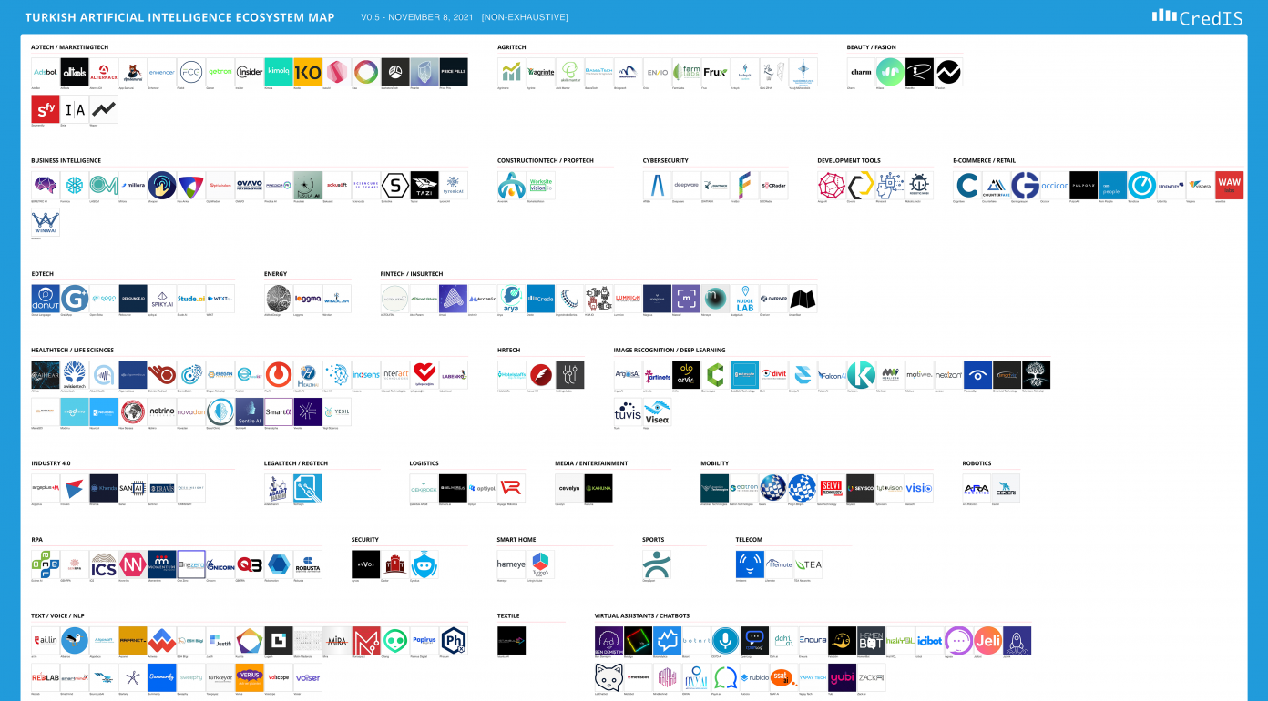Select the SOCRadar logo tile

click(x=773, y=185)
